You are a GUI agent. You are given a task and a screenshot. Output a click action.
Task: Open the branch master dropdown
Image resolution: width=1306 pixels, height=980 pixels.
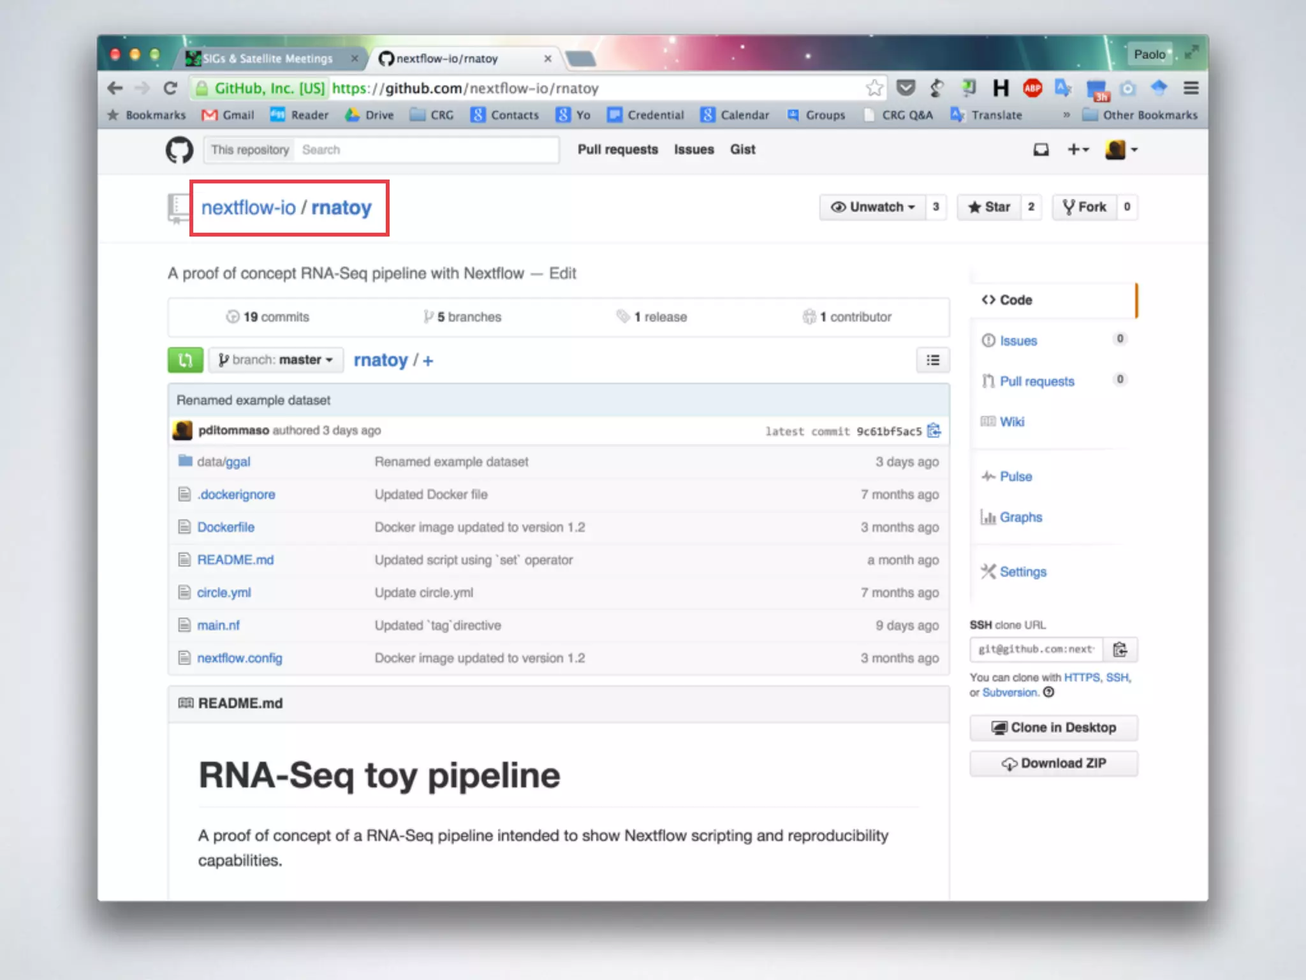click(276, 360)
